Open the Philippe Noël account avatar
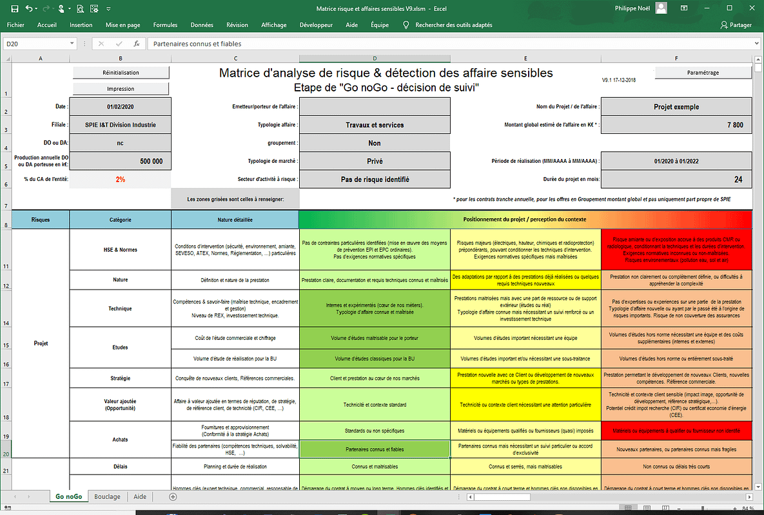The width and height of the screenshot is (764, 515). (x=661, y=8)
